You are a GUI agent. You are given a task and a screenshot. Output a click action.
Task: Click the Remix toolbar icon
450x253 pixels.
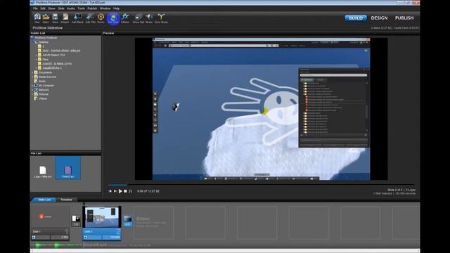[101, 18]
